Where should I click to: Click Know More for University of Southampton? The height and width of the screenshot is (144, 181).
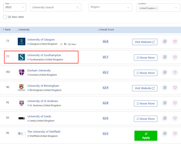pyautogui.click(x=146, y=58)
